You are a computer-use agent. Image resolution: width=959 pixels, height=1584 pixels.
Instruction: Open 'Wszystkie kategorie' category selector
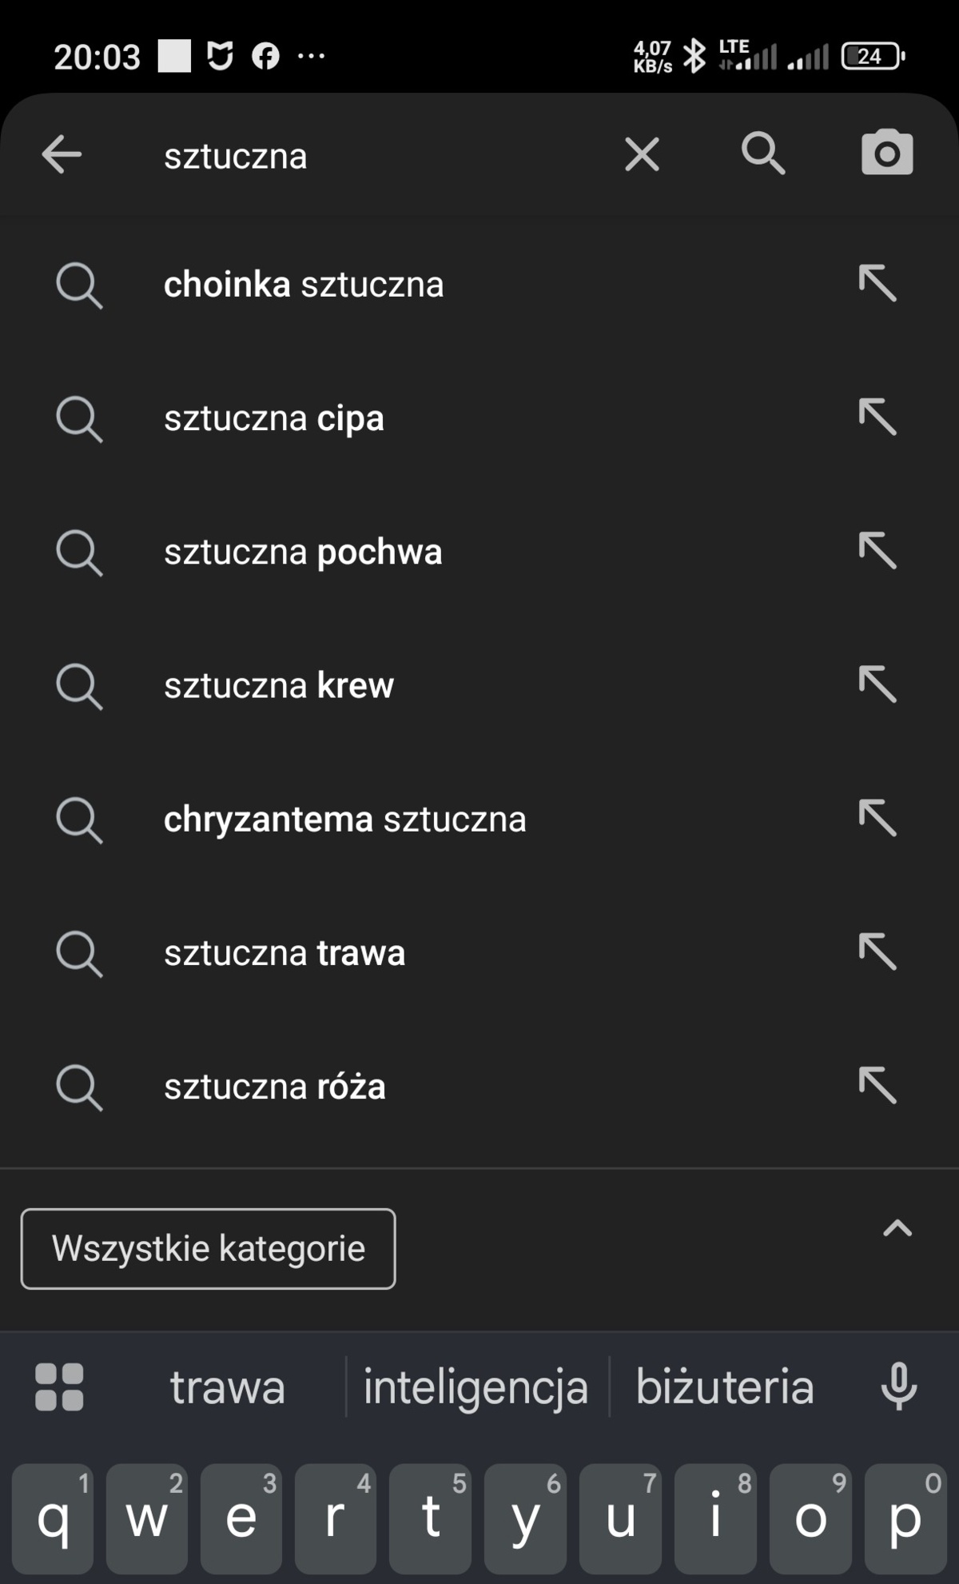pyautogui.click(x=208, y=1248)
